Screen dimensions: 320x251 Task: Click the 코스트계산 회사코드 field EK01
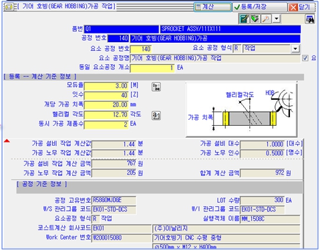pyautogui.click(x=122, y=228)
